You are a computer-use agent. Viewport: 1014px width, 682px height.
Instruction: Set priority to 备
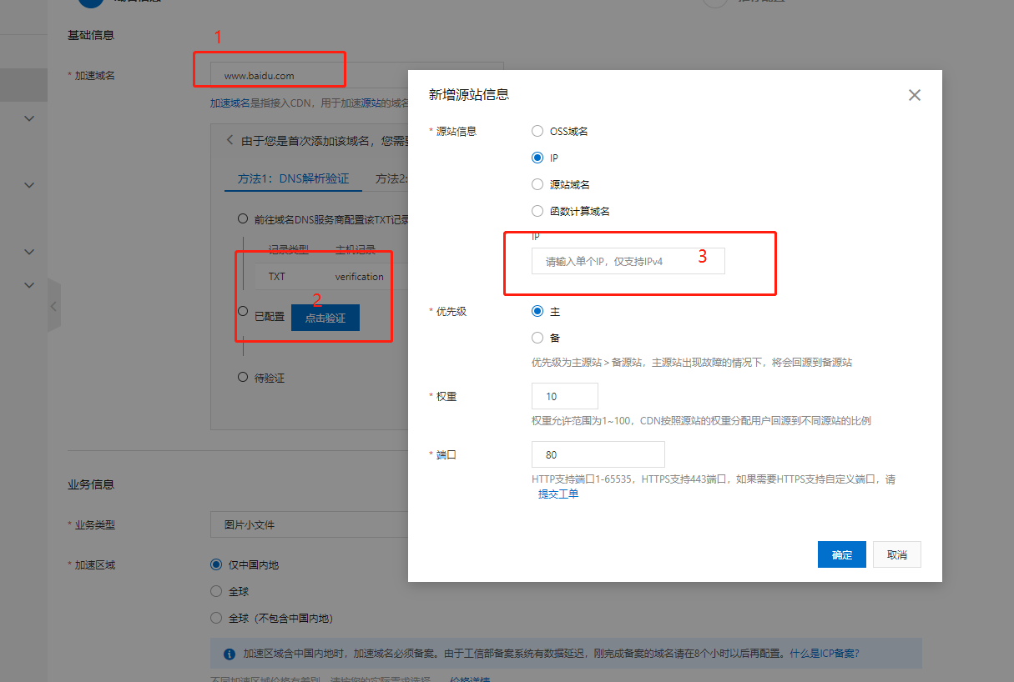(537, 338)
